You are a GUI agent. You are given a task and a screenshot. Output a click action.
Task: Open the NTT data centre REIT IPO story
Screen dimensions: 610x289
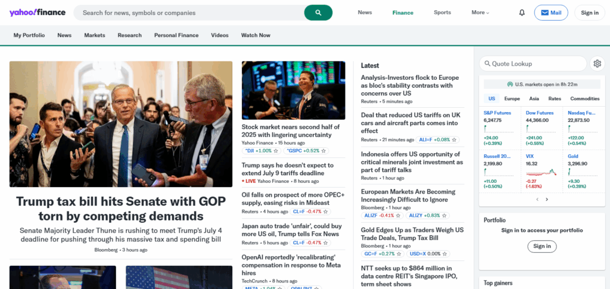[x=409, y=276]
